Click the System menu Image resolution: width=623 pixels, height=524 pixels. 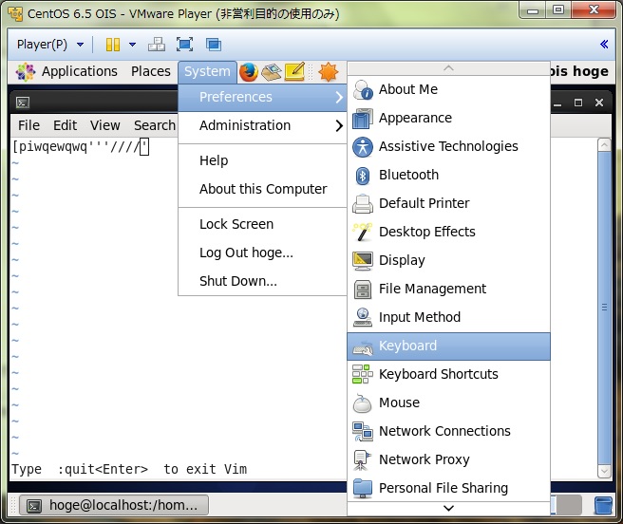207,72
